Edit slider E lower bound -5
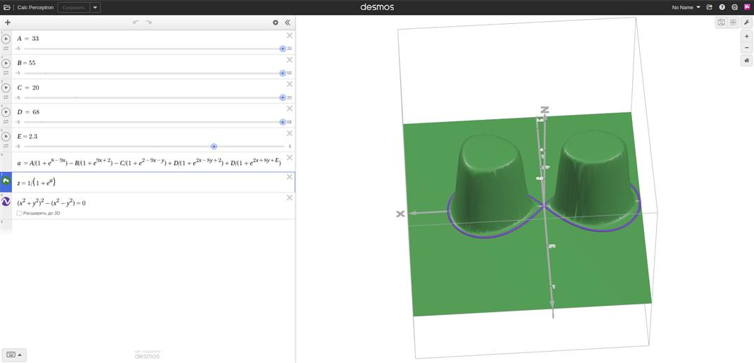The width and height of the screenshot is (754, 363). 18,147
